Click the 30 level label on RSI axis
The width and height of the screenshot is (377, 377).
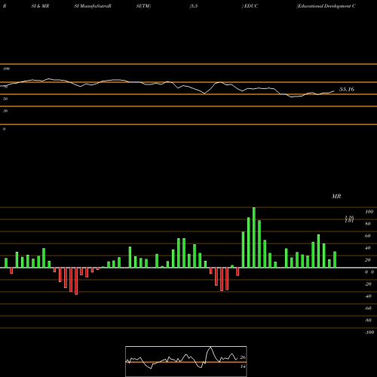tap(5, 111)
